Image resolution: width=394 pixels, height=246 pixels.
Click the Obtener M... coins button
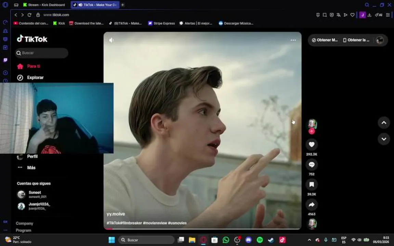(325, 40)
